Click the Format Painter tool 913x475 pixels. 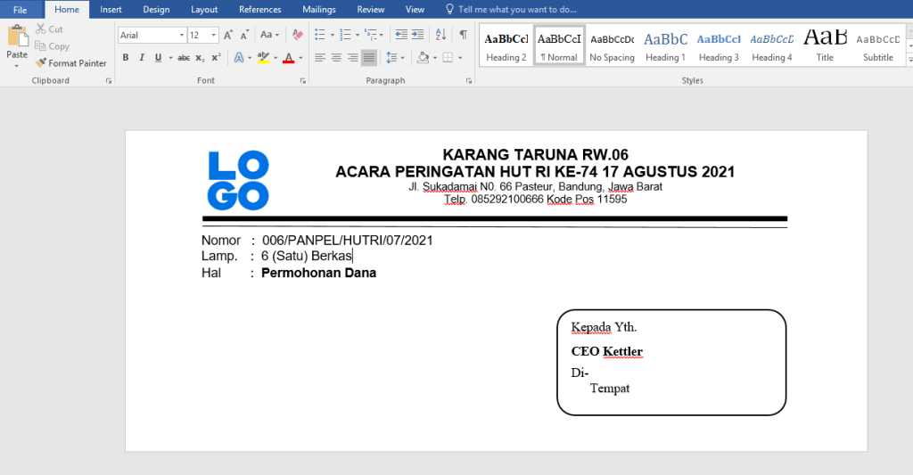[x=71, y=63]
